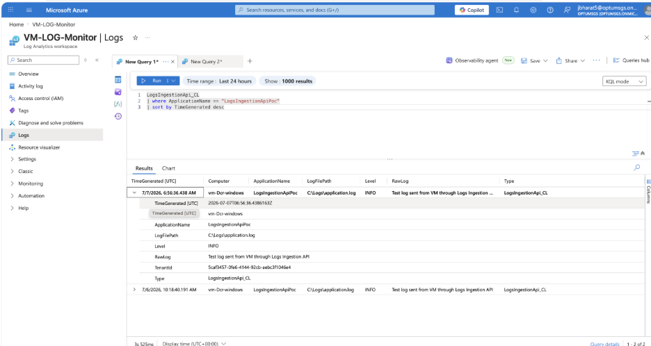This screenshot has width=651, height=346.
Task: Open Cloud Shell from the top bar
Action: click(x=499, y=10)
